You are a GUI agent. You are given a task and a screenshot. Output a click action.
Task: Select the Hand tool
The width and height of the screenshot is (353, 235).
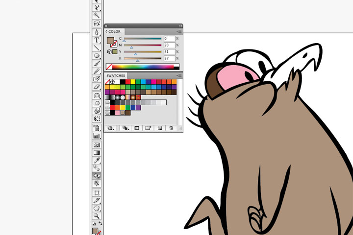click(97, 208)
